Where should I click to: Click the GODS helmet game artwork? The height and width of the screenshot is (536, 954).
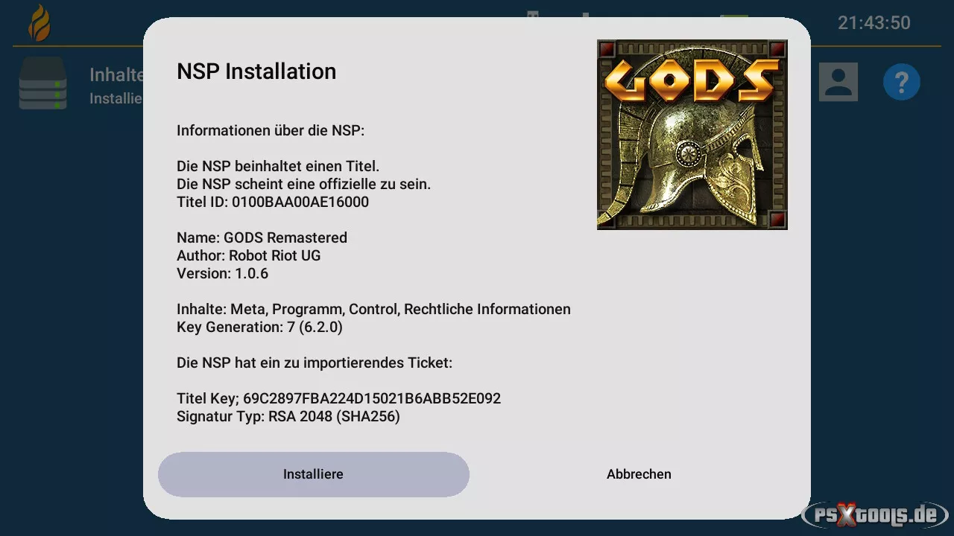click(x=692, y=135)
